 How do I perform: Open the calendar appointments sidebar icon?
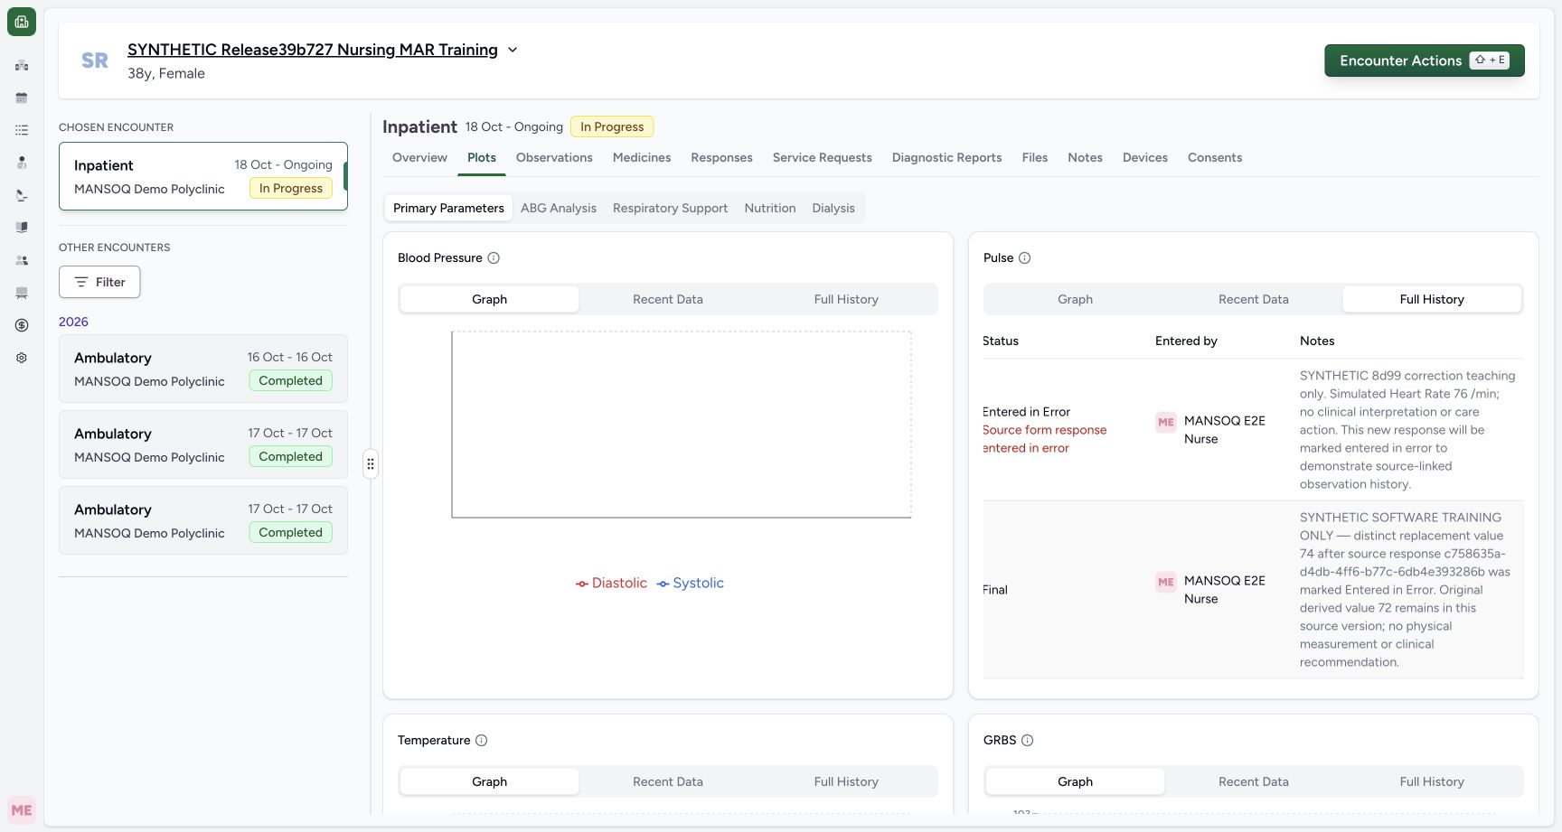(x=22, y=98)
